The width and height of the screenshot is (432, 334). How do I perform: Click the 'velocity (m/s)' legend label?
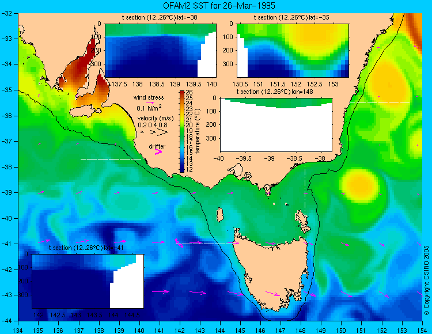[x=156, y=119]
